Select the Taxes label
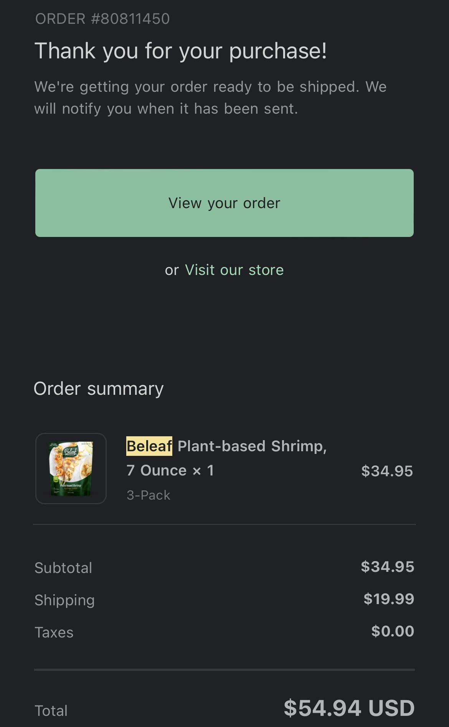 (x=54, y=632)
